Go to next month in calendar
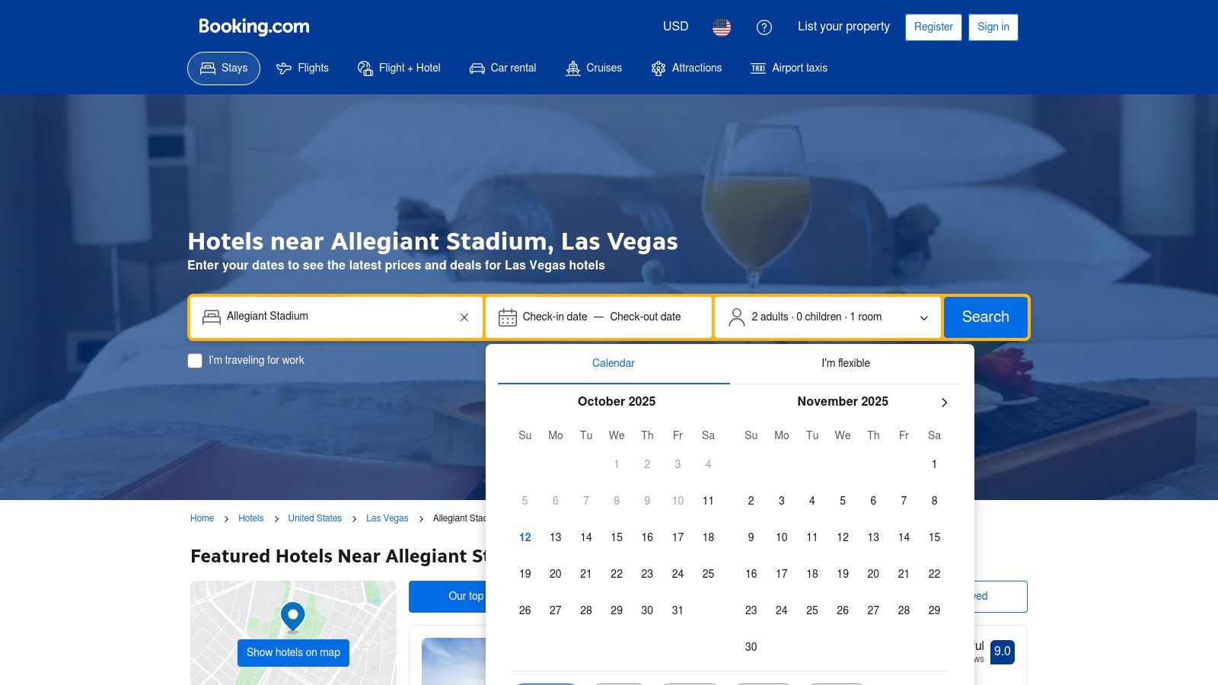The image size is (1218, 685). 944,403
